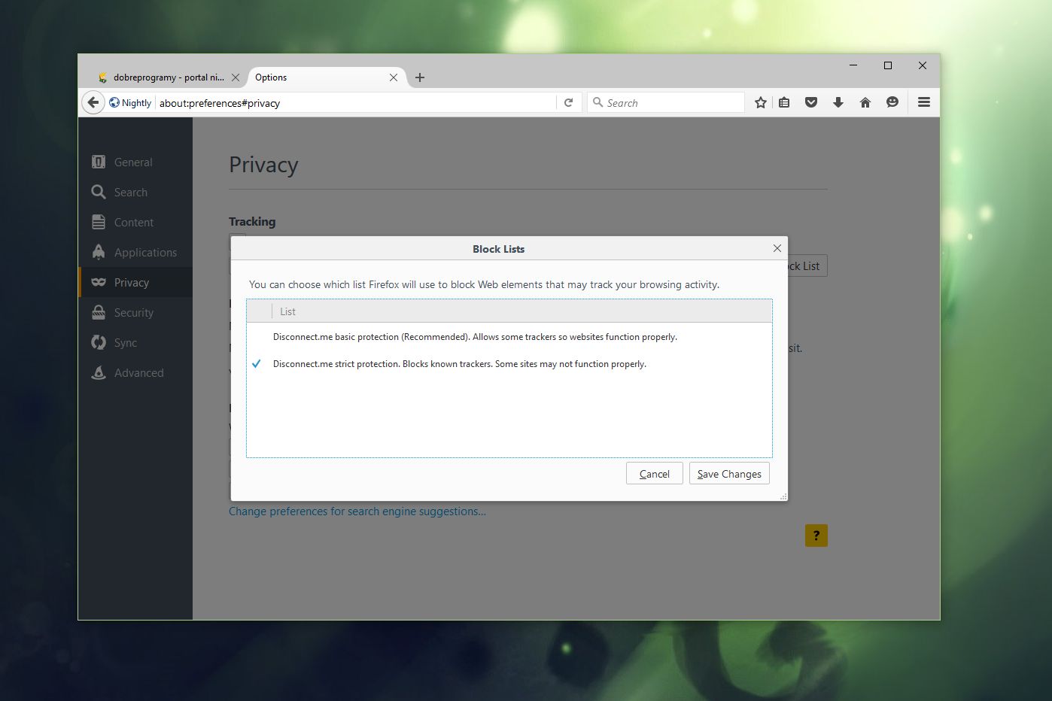Open the smiley chat/Hello icon
The image size is (1052, 701).
coord(892,102)
